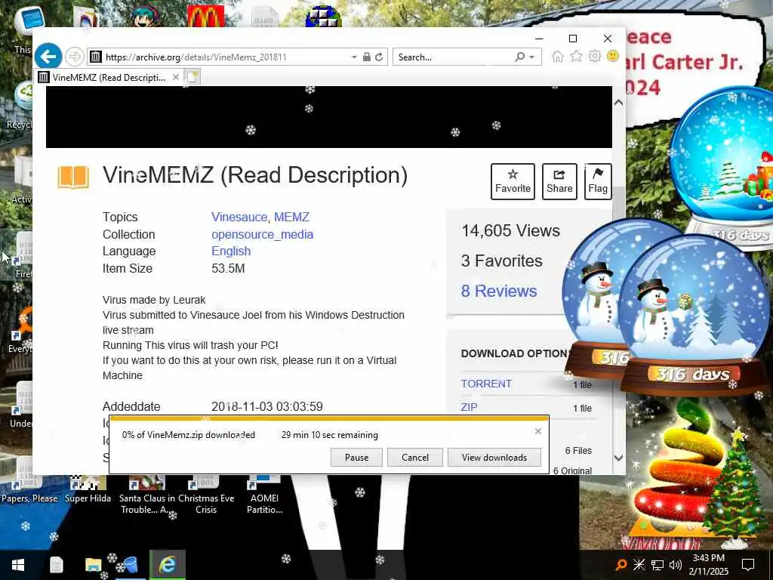Open the Recycle bin icon on the taskbar
773x580 pixels.
[130, 565]
